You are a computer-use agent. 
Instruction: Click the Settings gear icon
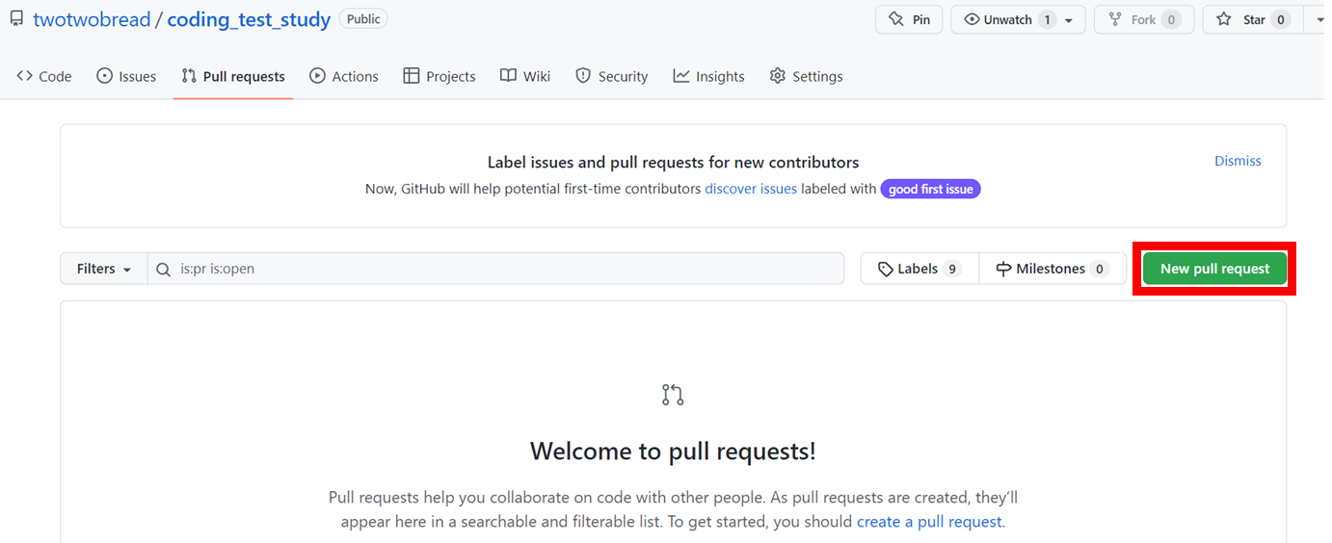tap(778, 76)
